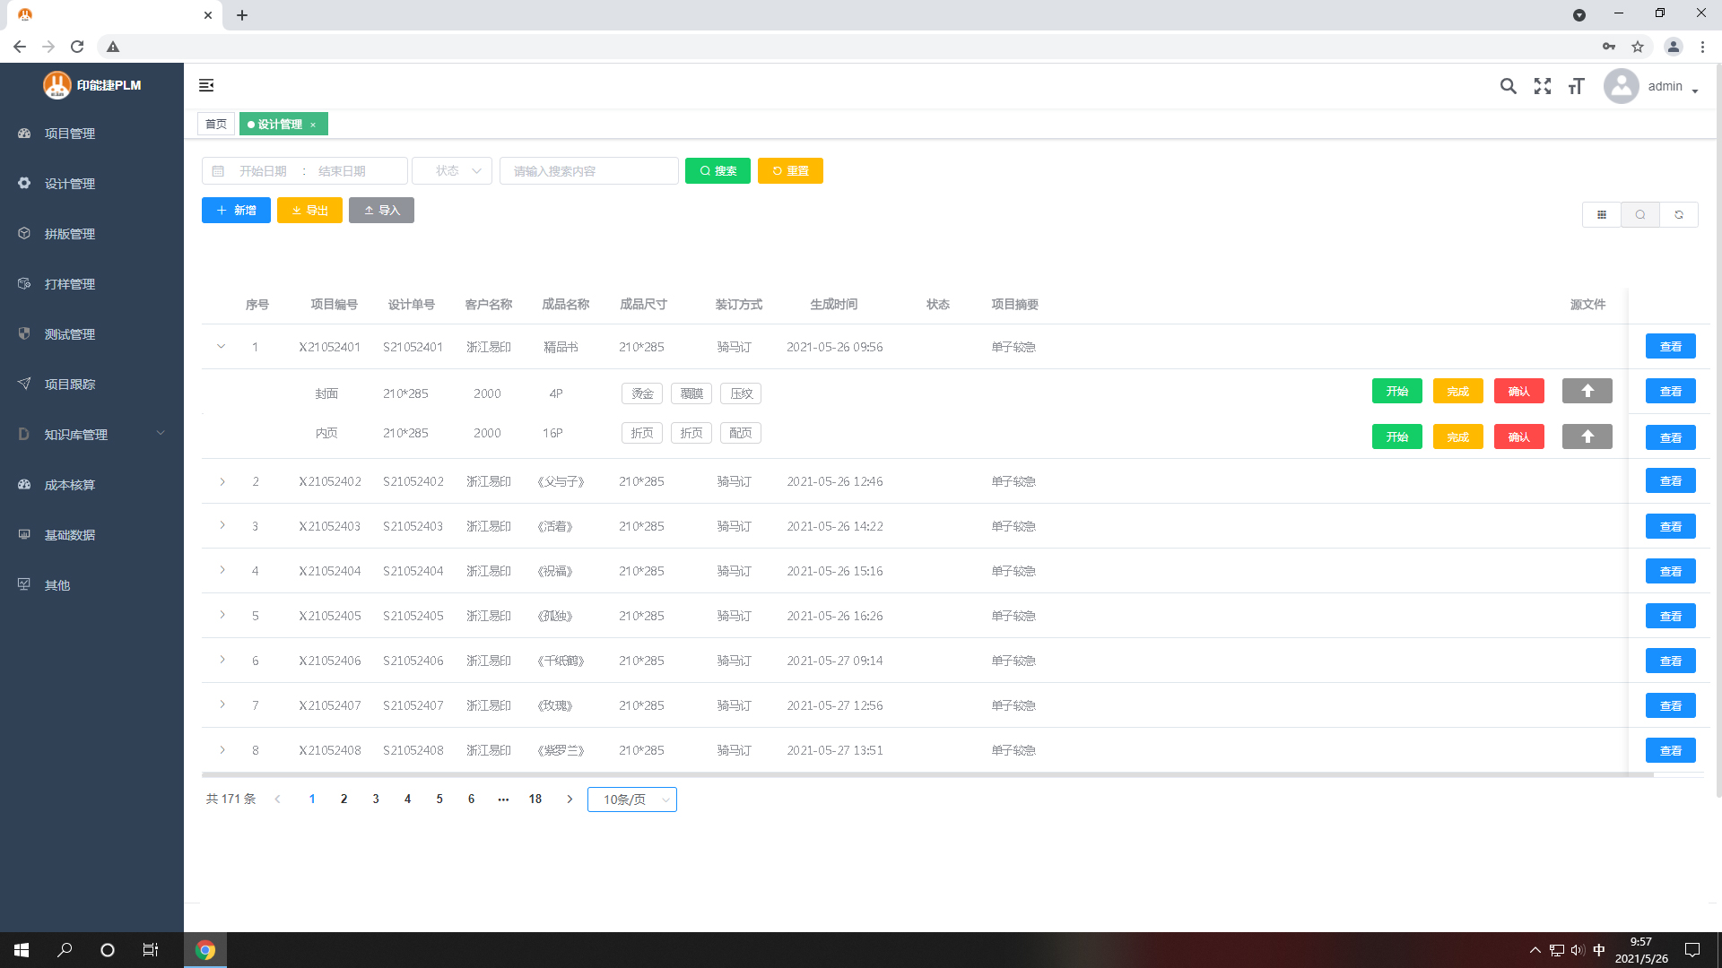Expand row 2 《父与子》 details

click(222, 482)
